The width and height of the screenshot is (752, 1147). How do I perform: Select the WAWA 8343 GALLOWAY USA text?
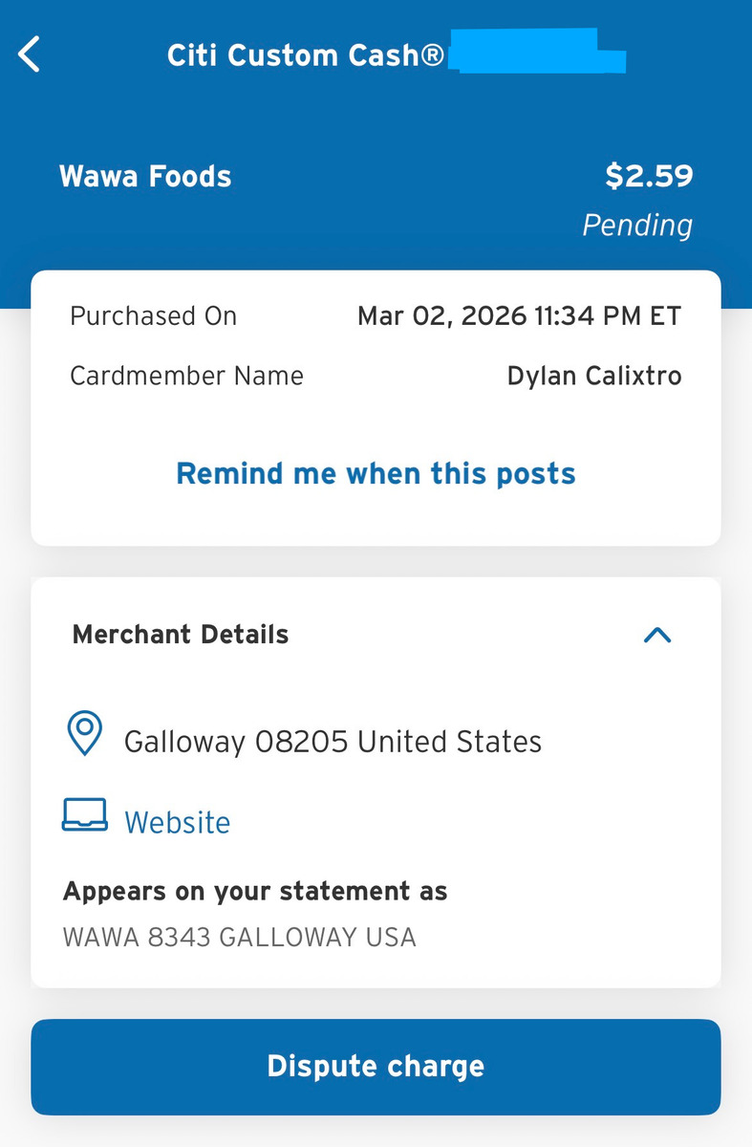pyautogui.click(x=240, y=937)
